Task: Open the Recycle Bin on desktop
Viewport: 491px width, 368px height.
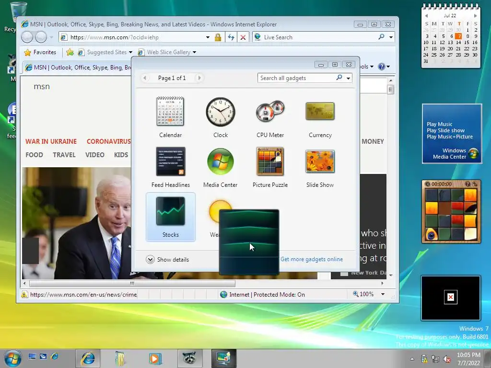Action: coord(12,17)
